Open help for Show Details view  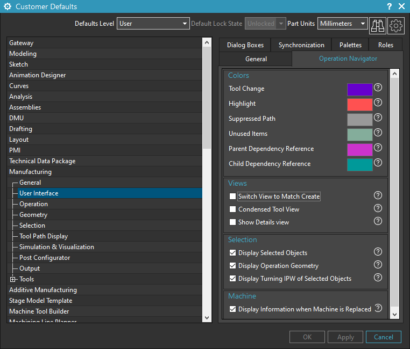click(x=378, y=221)
